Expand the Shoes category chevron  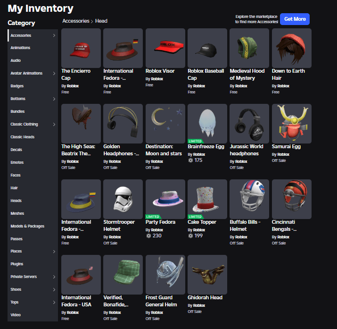[54, 289]
